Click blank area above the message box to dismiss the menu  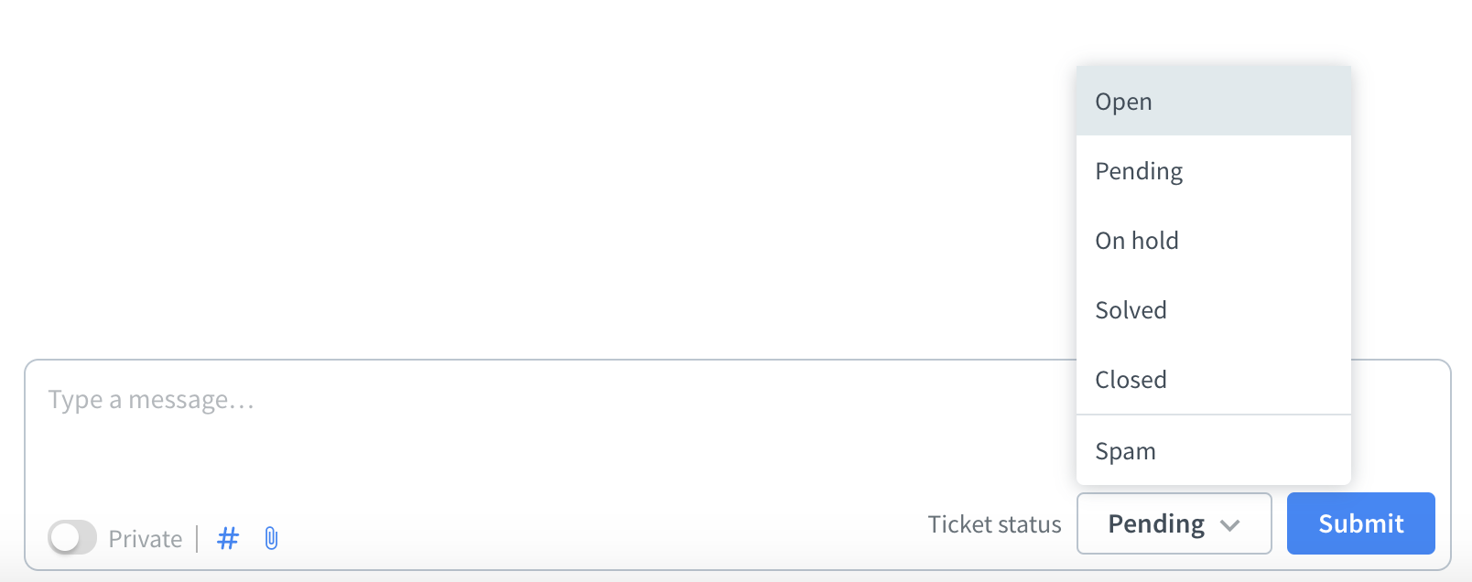click(549, 183)
